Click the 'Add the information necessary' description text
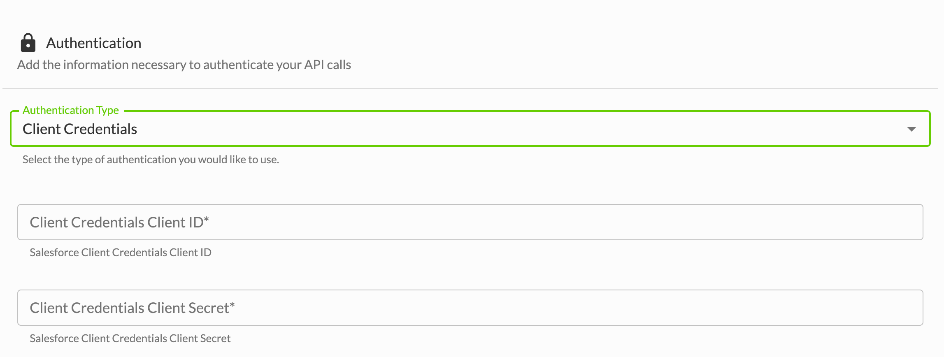Image resolution: width=944 pixels, height=357 pixels. pos(184,65)
